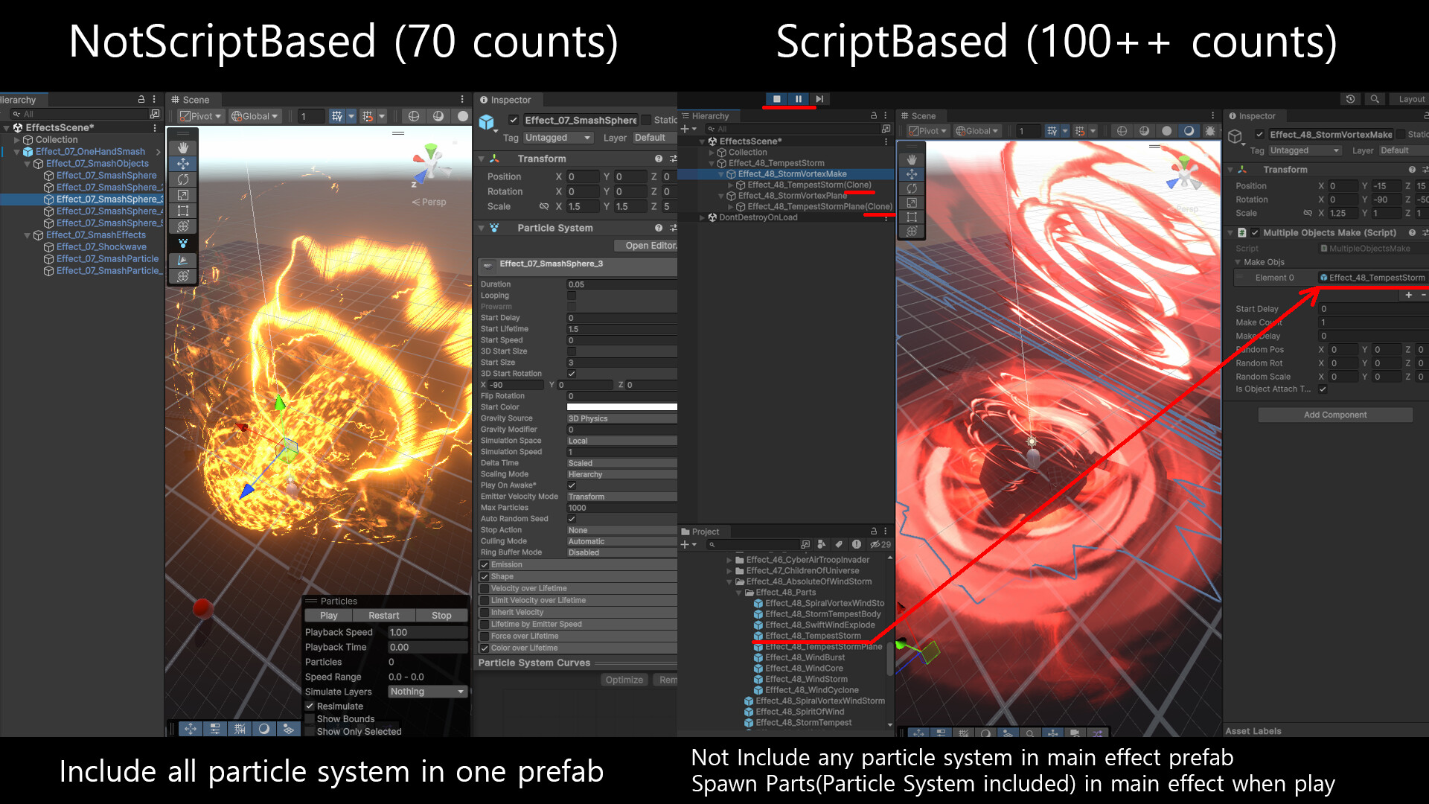The height and width of the screenshot is (804, 1429).
Task: Click the Step frame button in playback controls
Action: (x=819, y=99)
